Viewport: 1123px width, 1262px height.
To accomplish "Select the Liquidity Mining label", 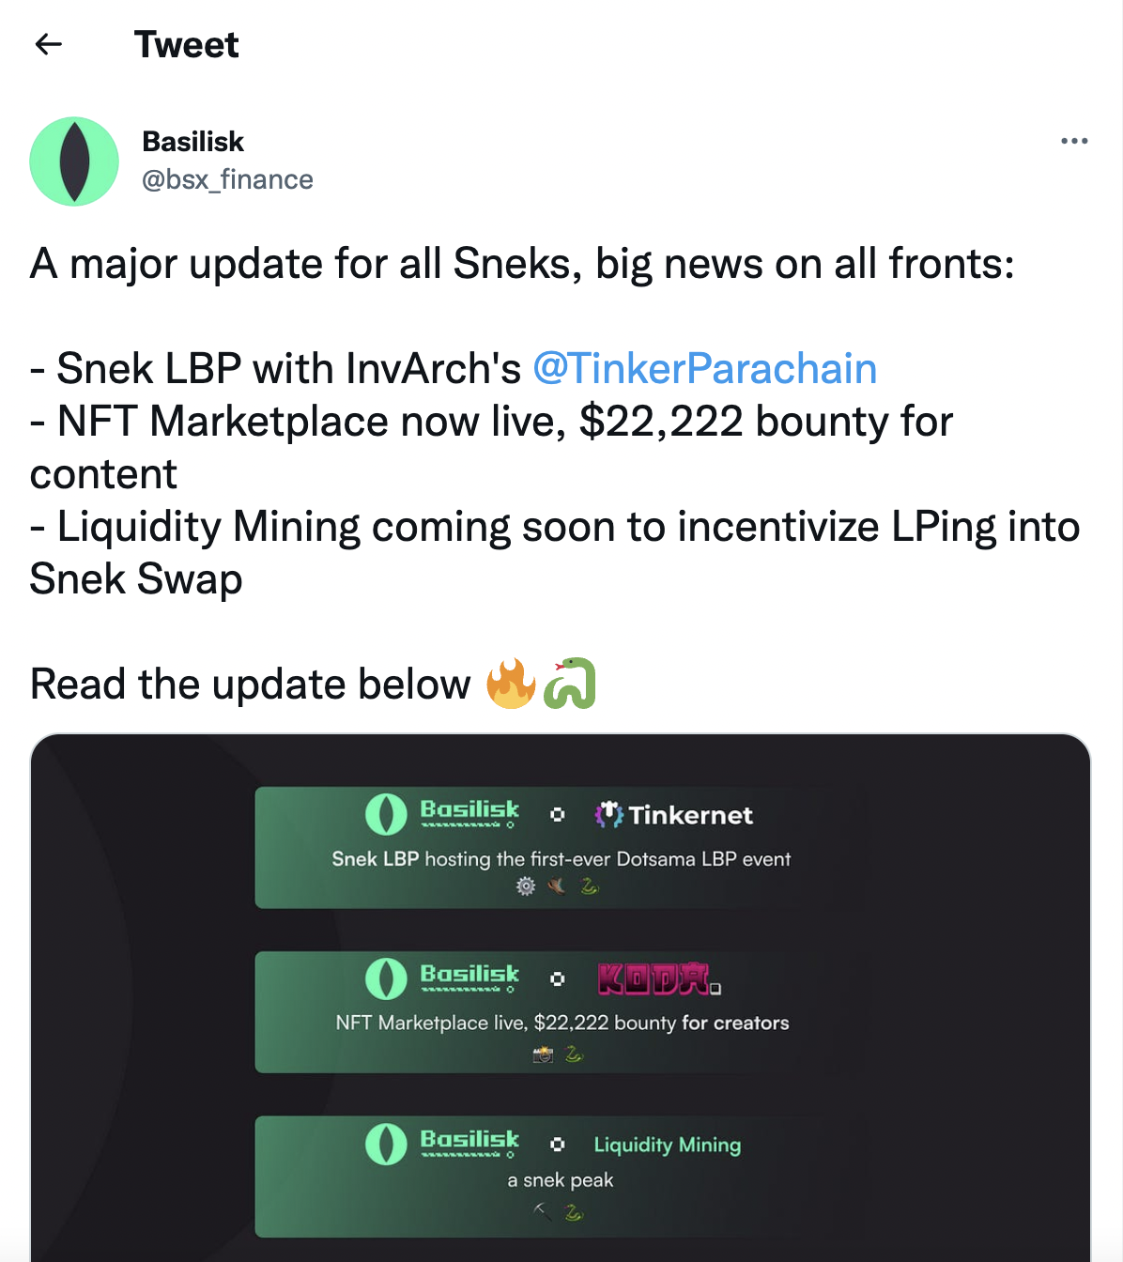I will [x=667, y=1145].
